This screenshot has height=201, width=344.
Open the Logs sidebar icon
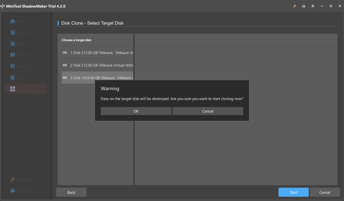pos(13,78)
